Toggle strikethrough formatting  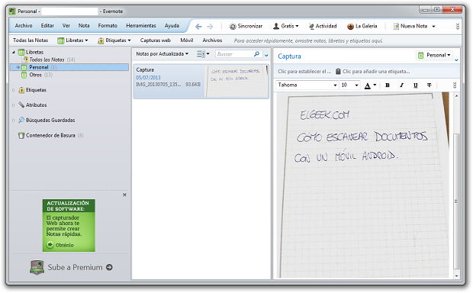pos(430,85)
